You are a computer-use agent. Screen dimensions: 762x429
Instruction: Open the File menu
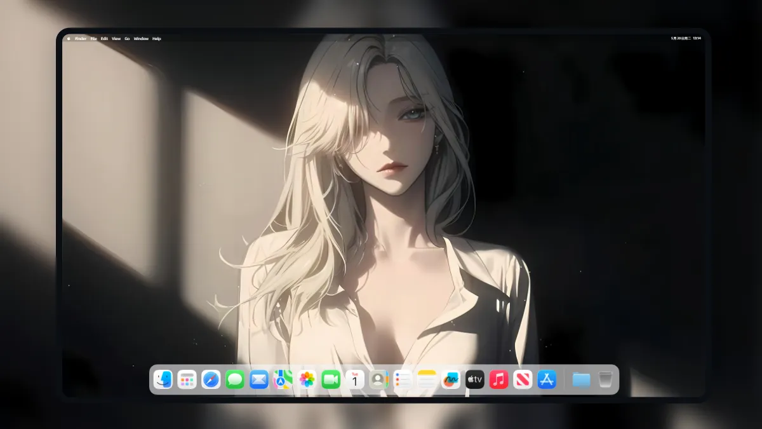(93, 39)
